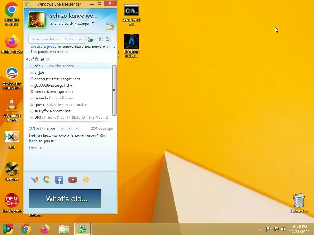Click the contact list scroll up arrow
Screen dimensions: 314x235
click(114, 48)
